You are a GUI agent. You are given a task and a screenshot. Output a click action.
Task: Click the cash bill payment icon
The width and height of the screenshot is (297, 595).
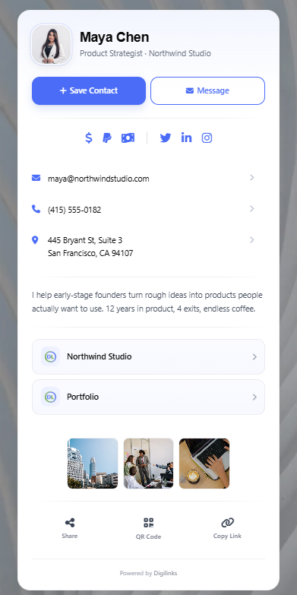click(128, 138)
